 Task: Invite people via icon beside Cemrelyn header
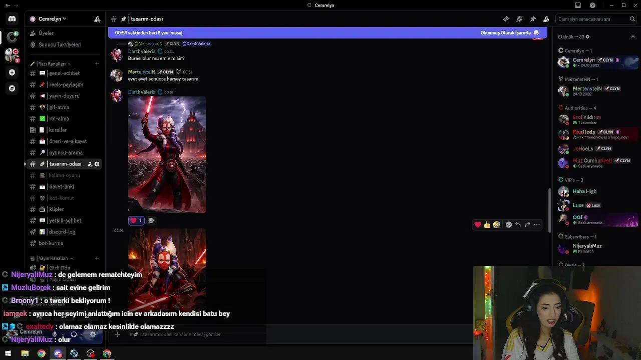click(97, 19)
